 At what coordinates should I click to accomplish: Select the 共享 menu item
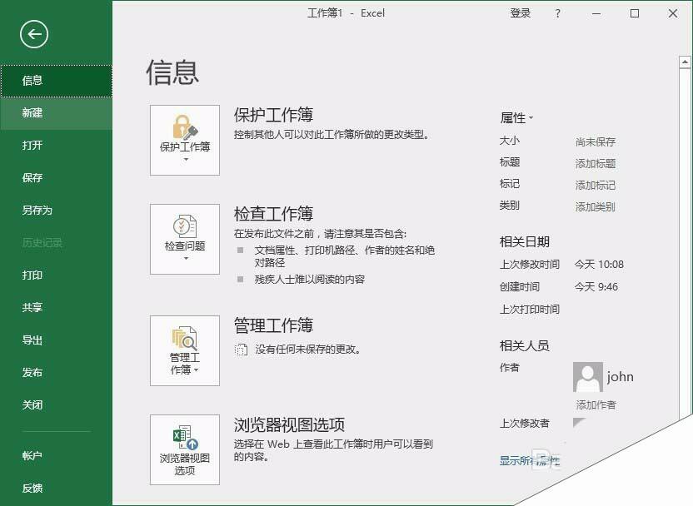[x=56, y=308]
